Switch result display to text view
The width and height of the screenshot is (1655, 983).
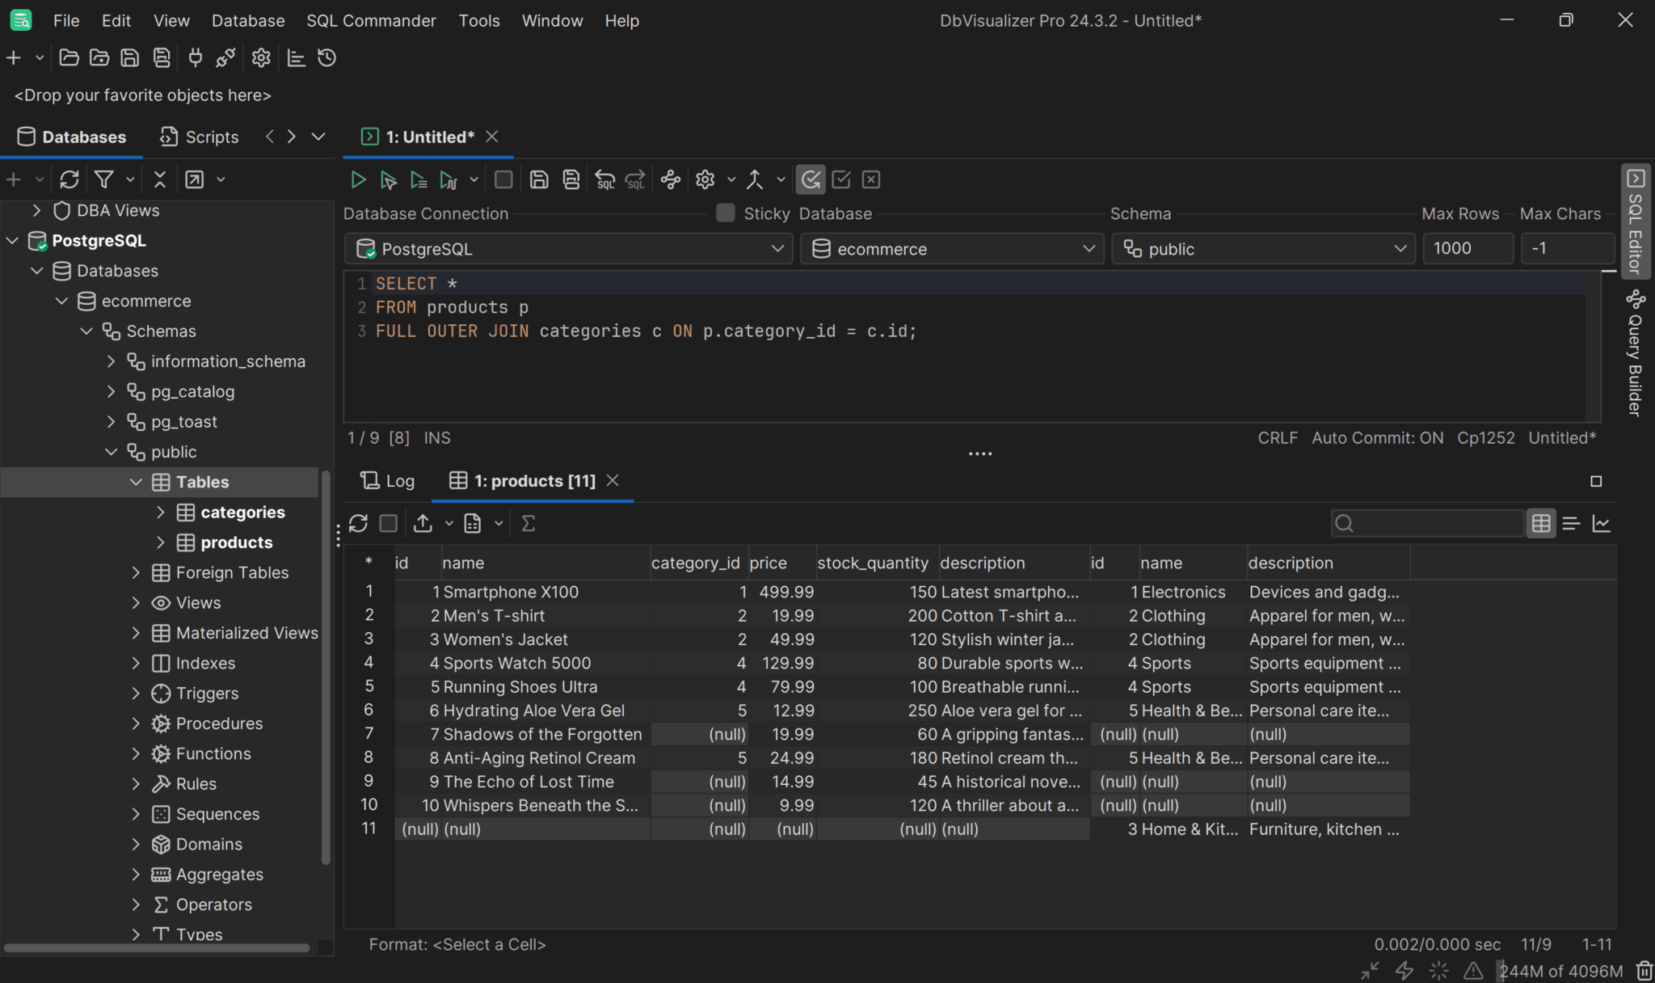pyautogui.click(x=1572, y=523)
